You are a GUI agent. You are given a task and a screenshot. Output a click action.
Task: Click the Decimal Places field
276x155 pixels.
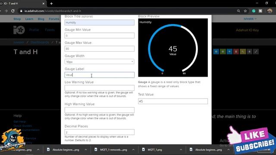pos(100,132)
